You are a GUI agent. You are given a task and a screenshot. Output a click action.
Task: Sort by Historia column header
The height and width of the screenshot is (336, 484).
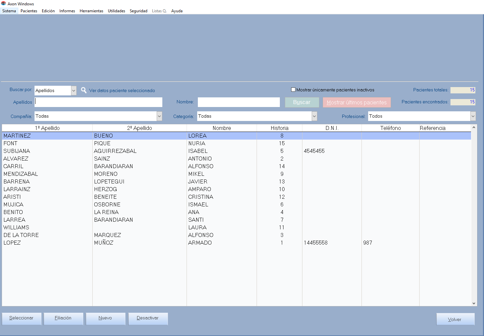tap(279, 128)
